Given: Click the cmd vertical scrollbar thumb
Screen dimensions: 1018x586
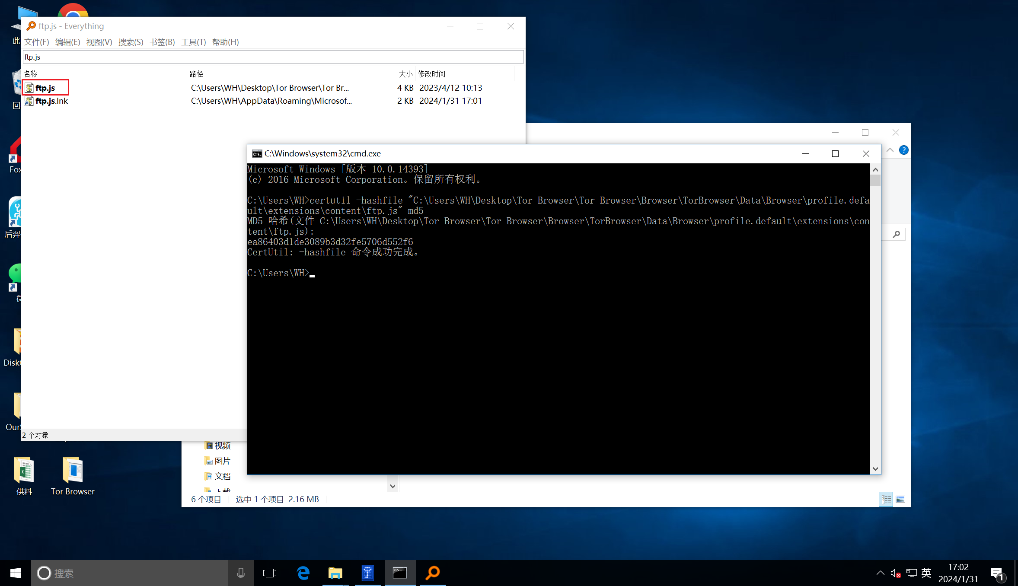Looking at the screenshot, I should (875, 180).
